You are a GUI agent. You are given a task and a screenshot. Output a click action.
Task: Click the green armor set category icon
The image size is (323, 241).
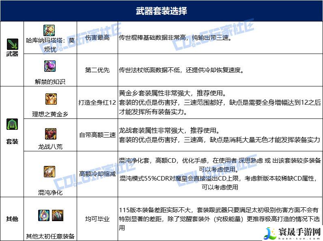pyautogui.click(x=12, y=124)
